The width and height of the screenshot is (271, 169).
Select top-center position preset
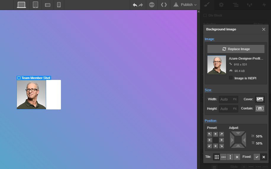tap(215, 134)
